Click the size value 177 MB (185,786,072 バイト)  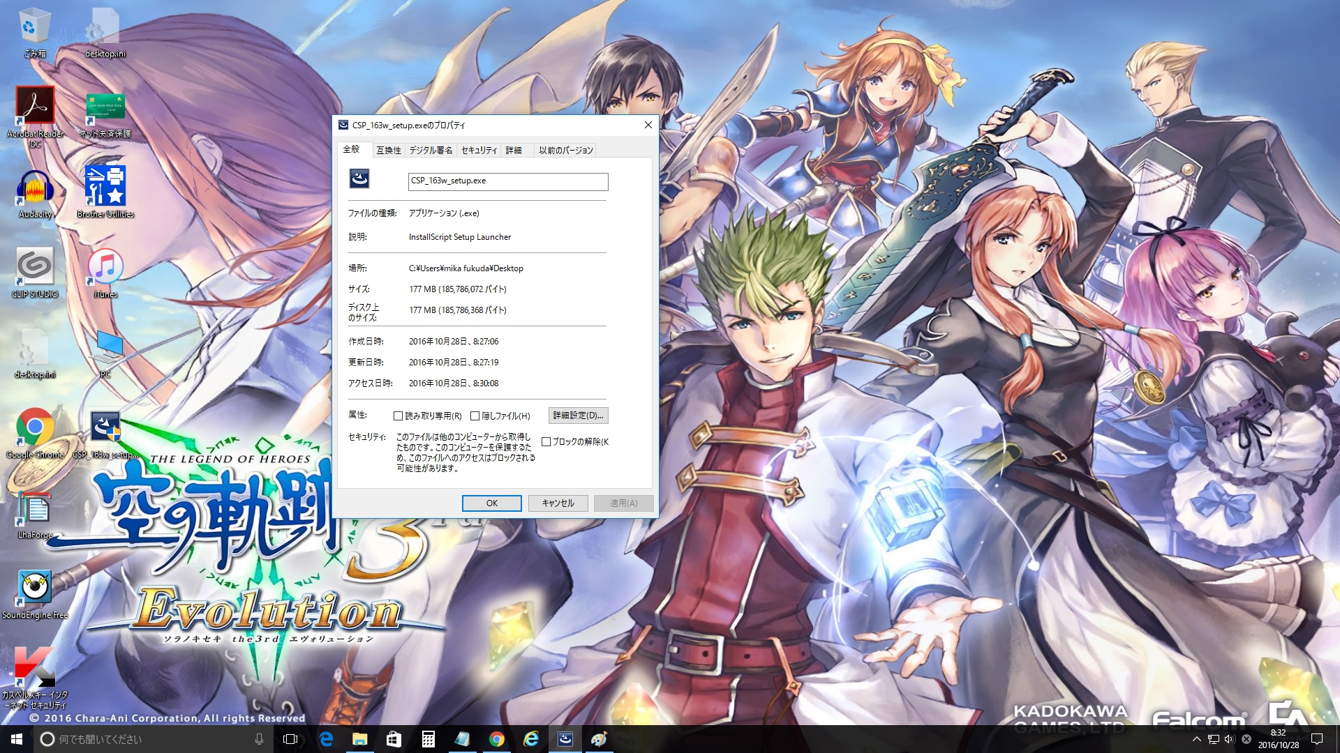point(458,289)
